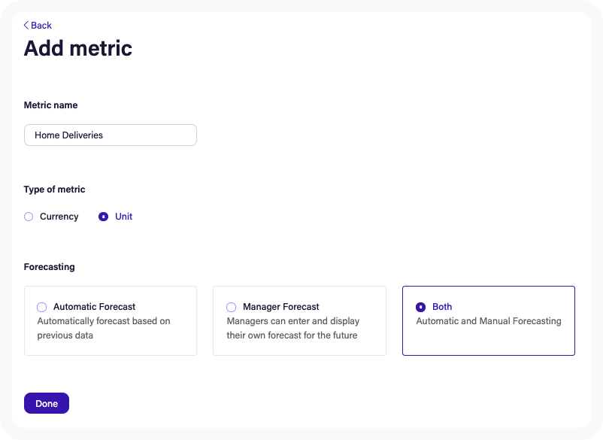Choose the Automatic Forecast radio button
This screenshot has width=603, height=440.
click(x=42, y=307)
